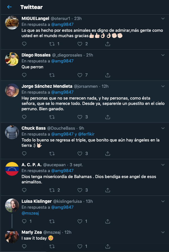Open chevron menu on Luisa Kislinger's tweet
Image resolution: width=169 pixels, height=252 pixels.
pos(163,201)
